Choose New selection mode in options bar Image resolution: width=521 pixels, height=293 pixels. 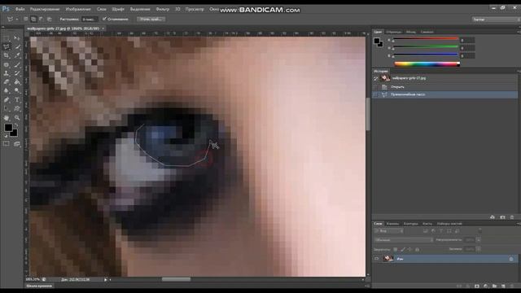(25, 20)
